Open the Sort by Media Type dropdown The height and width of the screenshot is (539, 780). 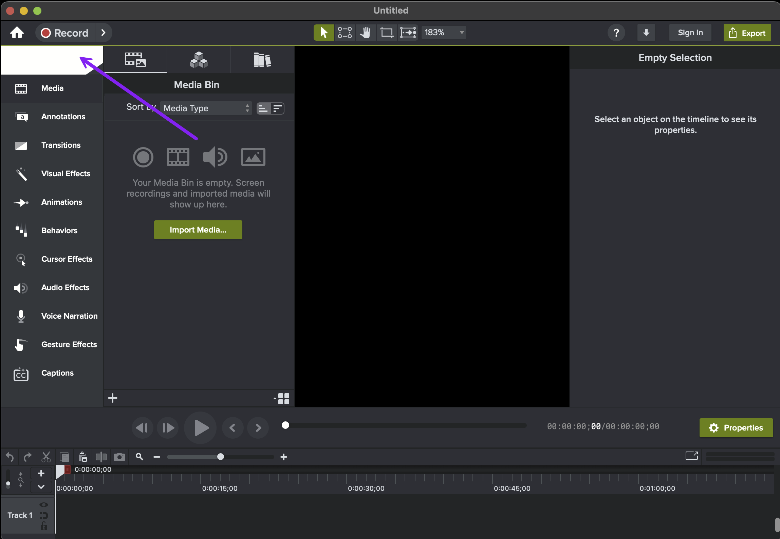[206, 108]
